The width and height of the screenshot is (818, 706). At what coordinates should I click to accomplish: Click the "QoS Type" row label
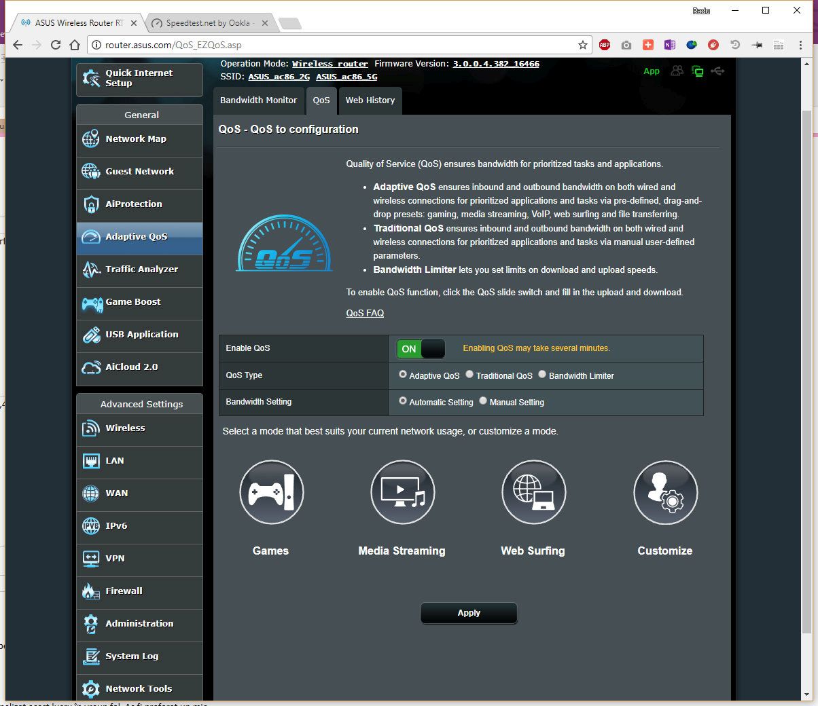pyautogui.click(x=244, y=375)
